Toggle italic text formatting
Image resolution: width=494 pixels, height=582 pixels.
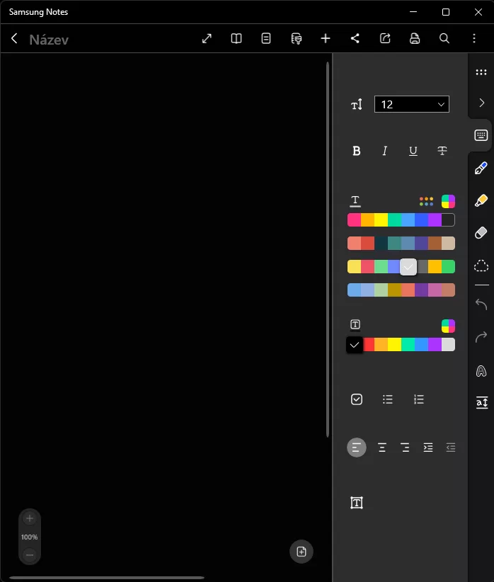tap(385, 151)
